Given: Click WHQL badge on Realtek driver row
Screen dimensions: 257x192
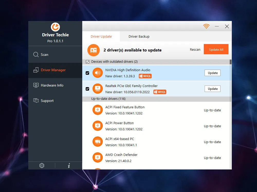Looking at the screenshot, I should pyautogui.click(x=160, y=92).
